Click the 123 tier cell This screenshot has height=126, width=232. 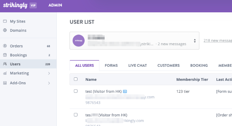[x=183, y=91]
